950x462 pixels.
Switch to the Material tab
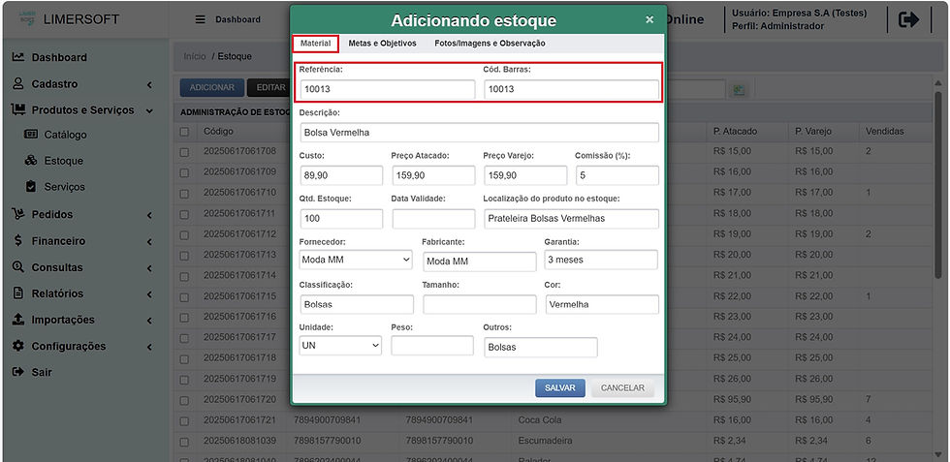[x=316, y=44]
